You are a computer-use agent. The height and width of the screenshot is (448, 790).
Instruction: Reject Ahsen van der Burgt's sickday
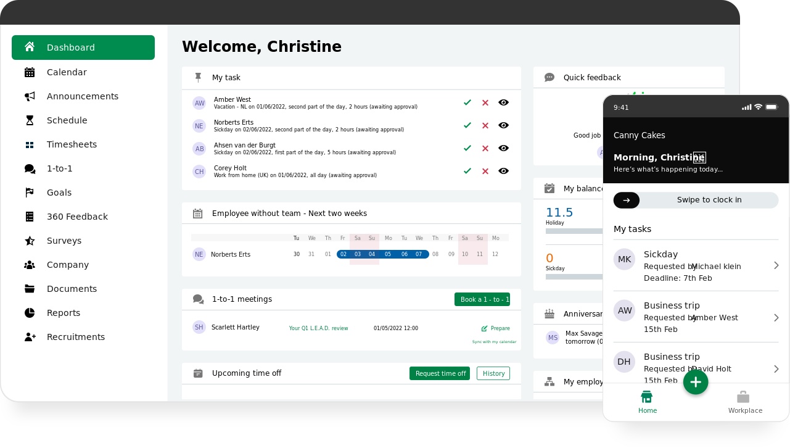point(485,148)
